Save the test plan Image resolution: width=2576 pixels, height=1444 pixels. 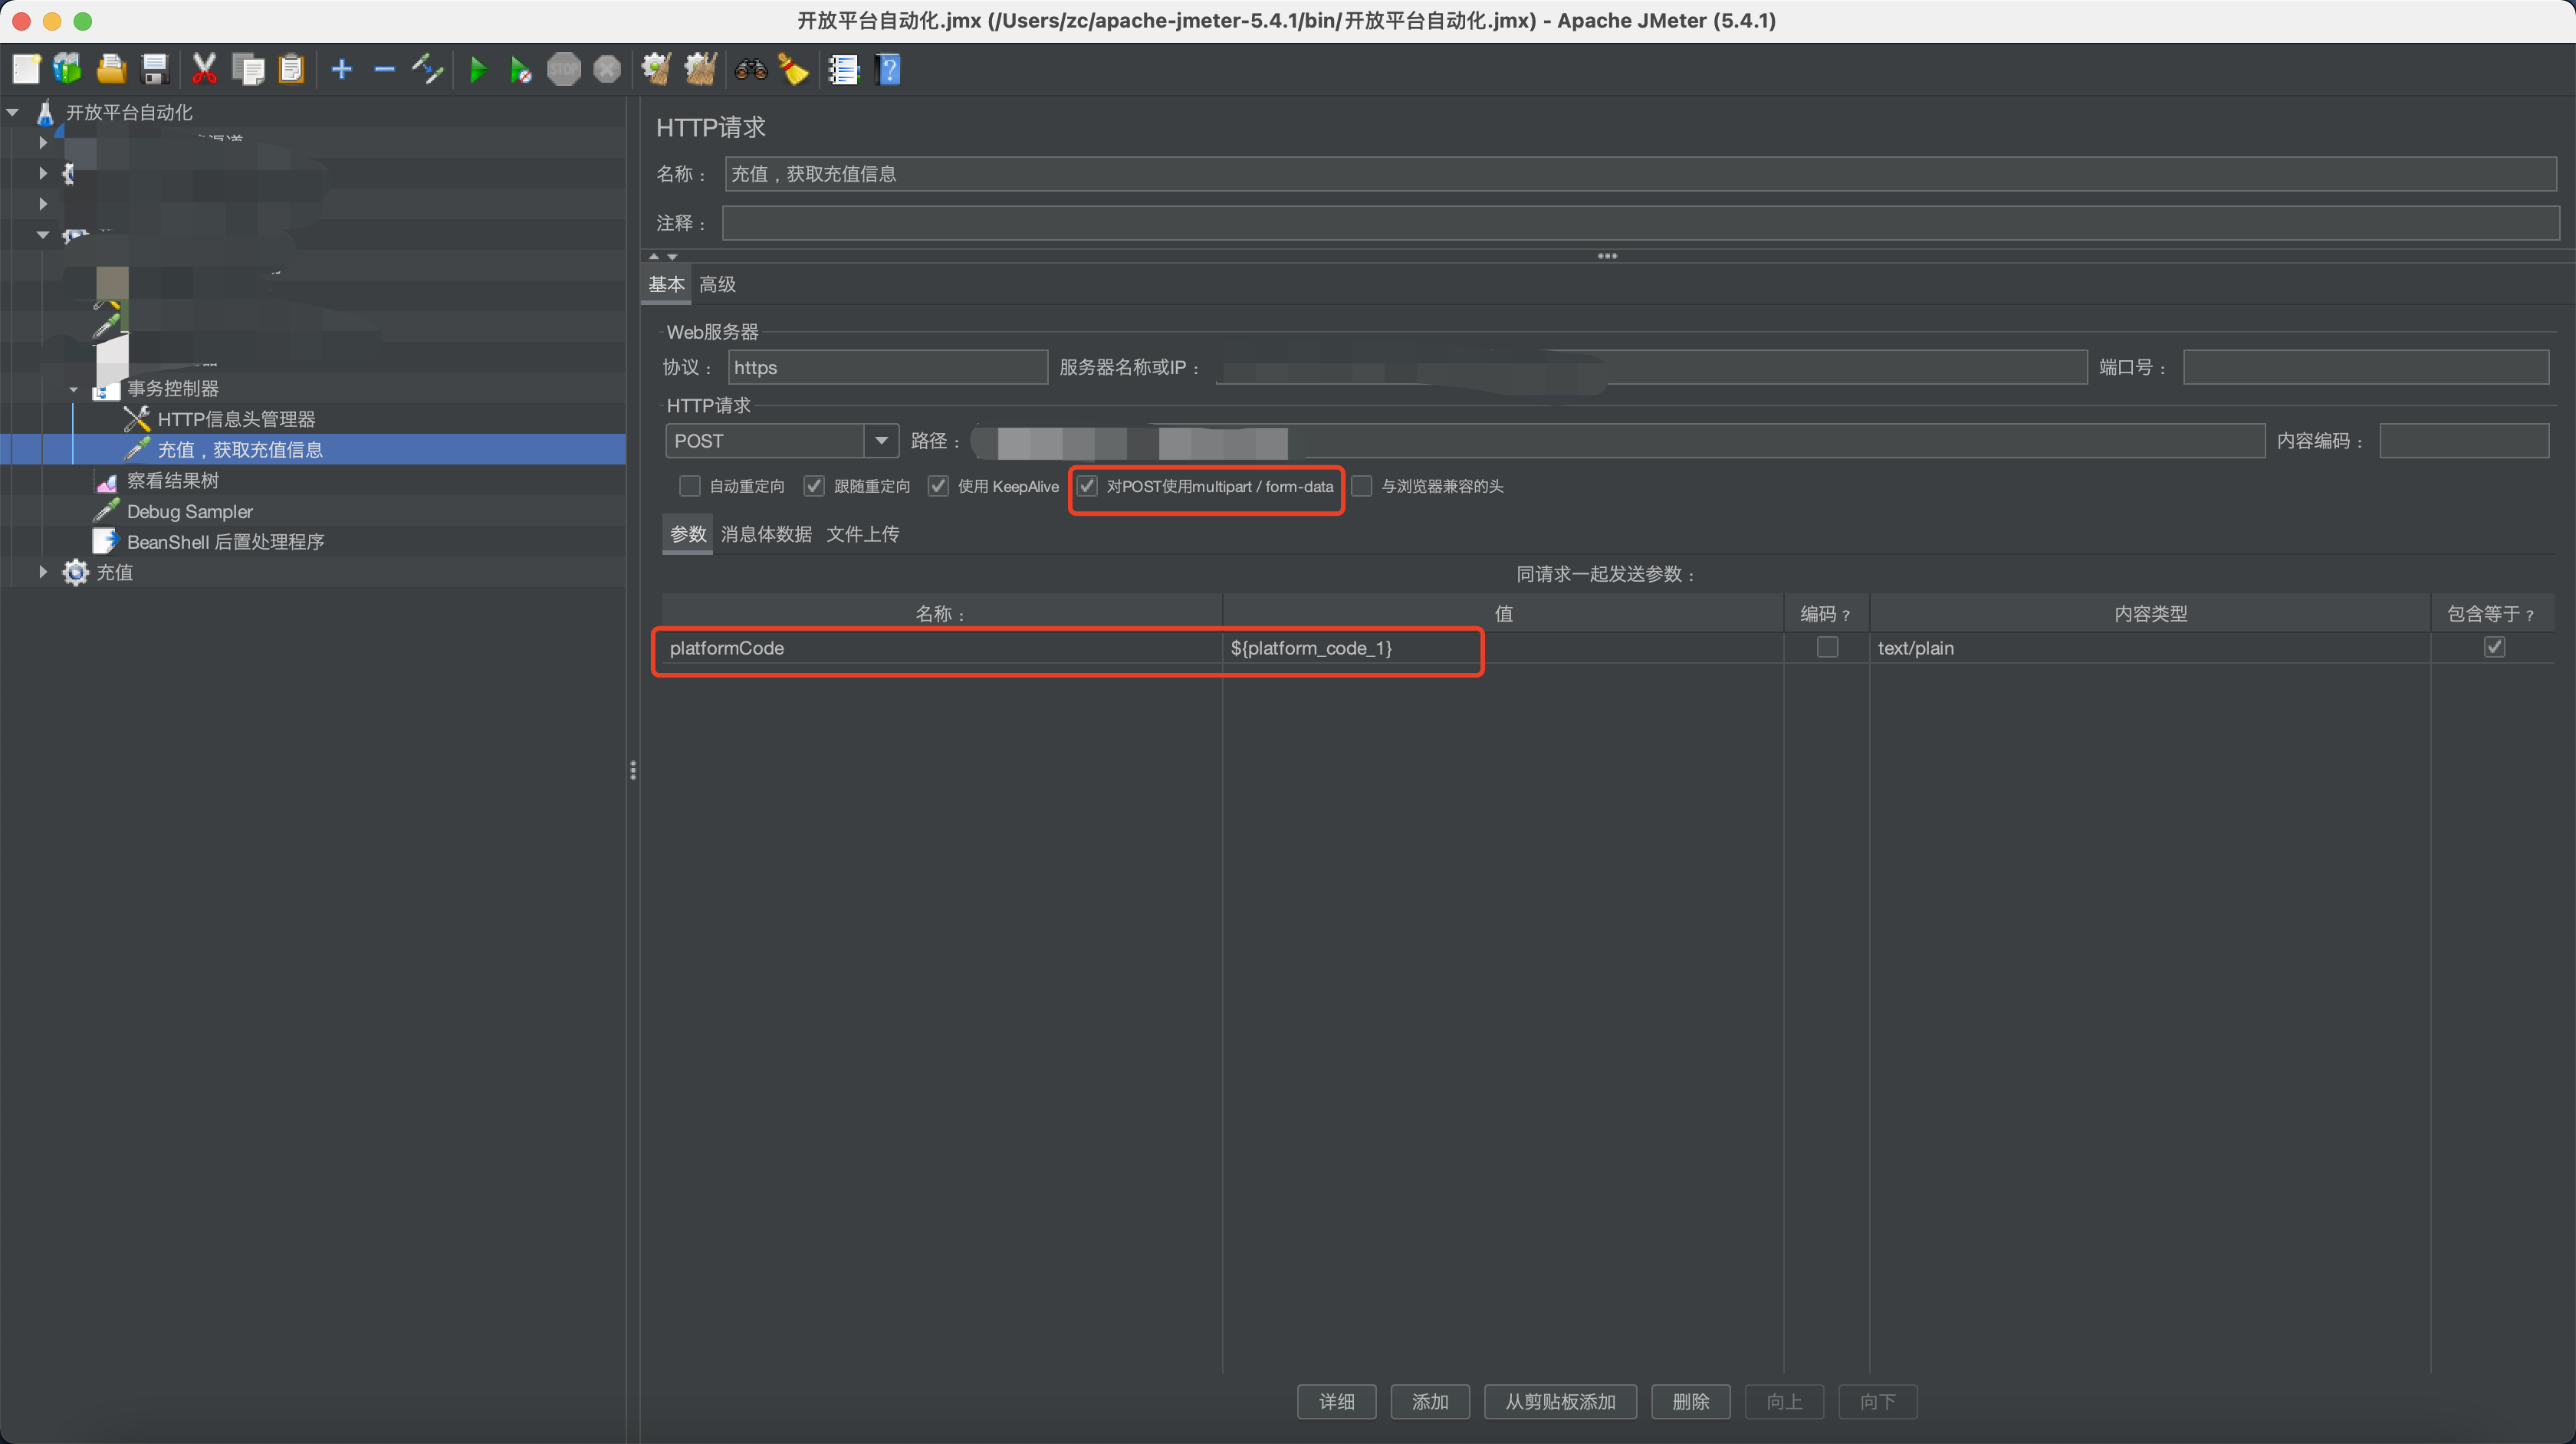tap(154, 69)
